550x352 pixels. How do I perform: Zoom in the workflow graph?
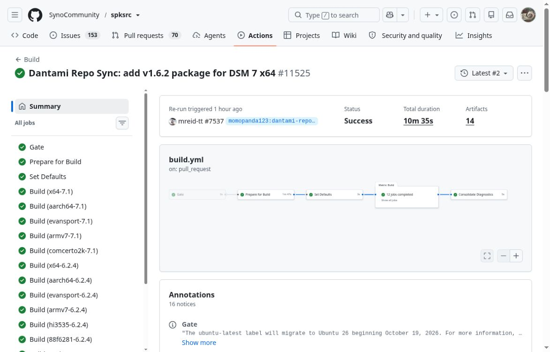pyautogui.click(x=516, y=256)
